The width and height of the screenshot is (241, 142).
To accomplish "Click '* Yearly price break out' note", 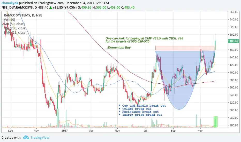I will [x=140, y=115].
